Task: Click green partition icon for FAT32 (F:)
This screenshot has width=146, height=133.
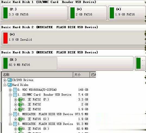Action: [x=20, y=99]
